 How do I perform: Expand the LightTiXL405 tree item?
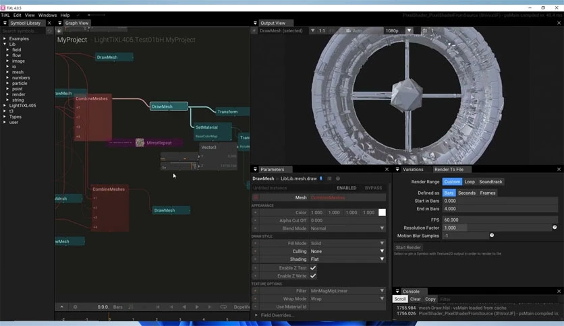(x=5, y=106)
